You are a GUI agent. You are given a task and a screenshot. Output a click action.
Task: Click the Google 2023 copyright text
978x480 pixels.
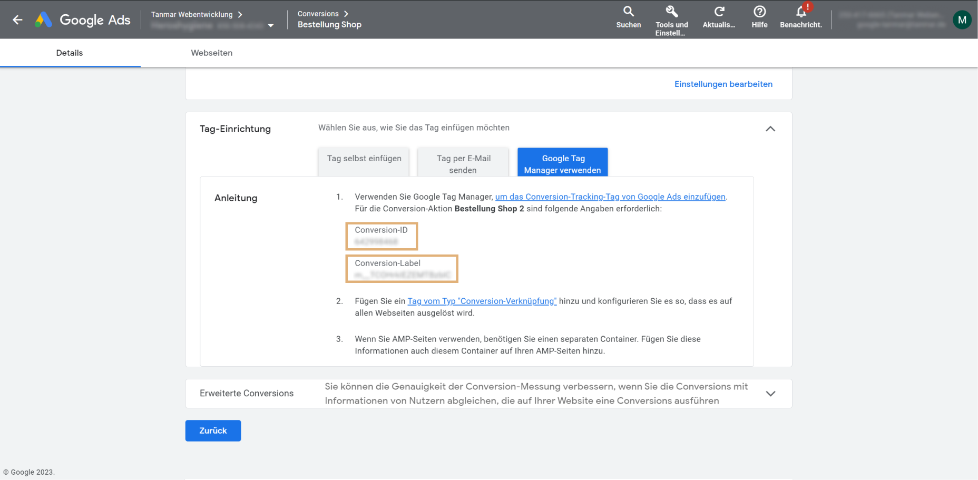coord(29,472)
